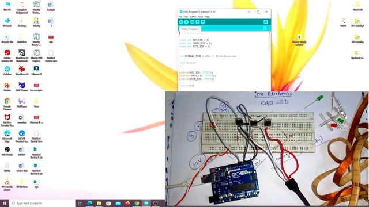The height and width of the screenshot is (207, 369).
Task: Open File Explorer from the taskbar
Action: (x=99, y=203)
